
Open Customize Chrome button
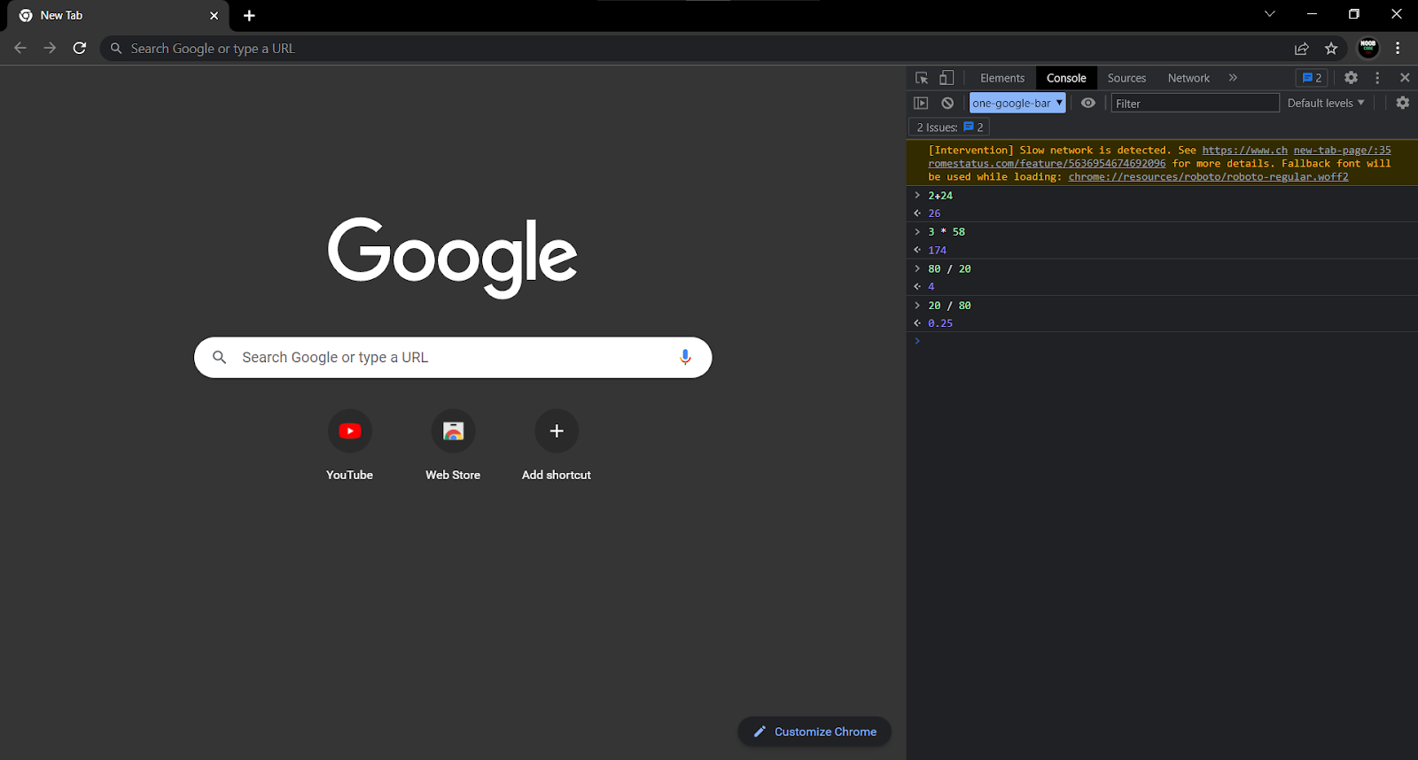tap(814, 732)
